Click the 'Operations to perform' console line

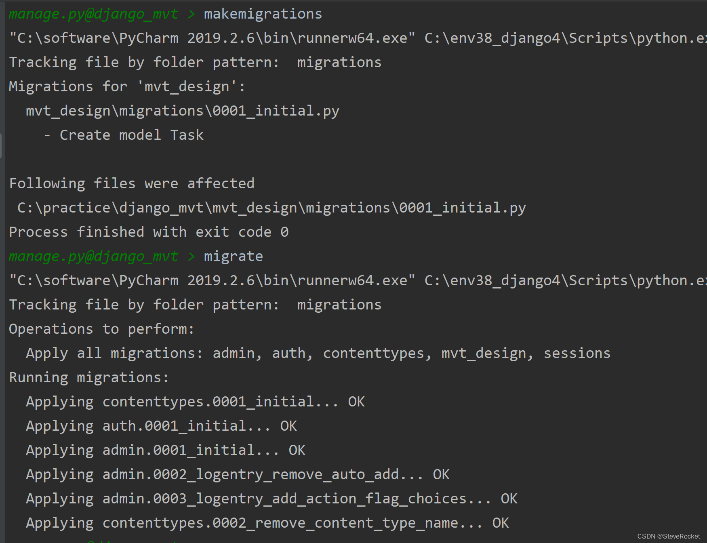point(101,328)
